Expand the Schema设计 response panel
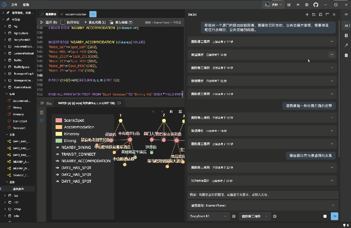The height and width of the screenshot is (228, 351). click(x=332, y=180)
